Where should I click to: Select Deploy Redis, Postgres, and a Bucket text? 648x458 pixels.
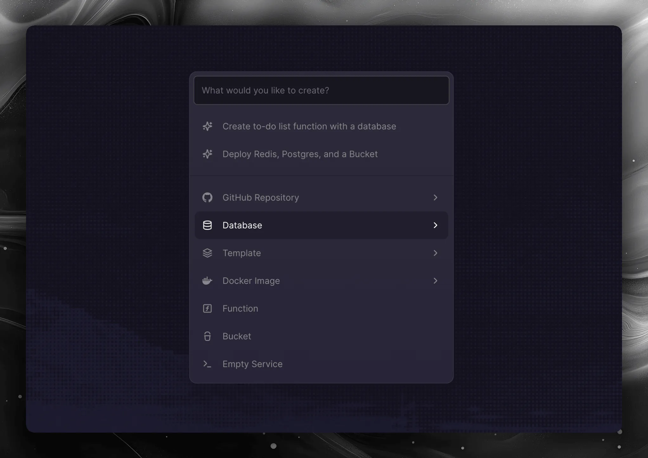click(x=300, y=154)
